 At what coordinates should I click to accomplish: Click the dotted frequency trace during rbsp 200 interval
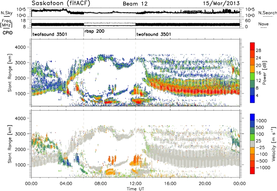click(109, 23)
